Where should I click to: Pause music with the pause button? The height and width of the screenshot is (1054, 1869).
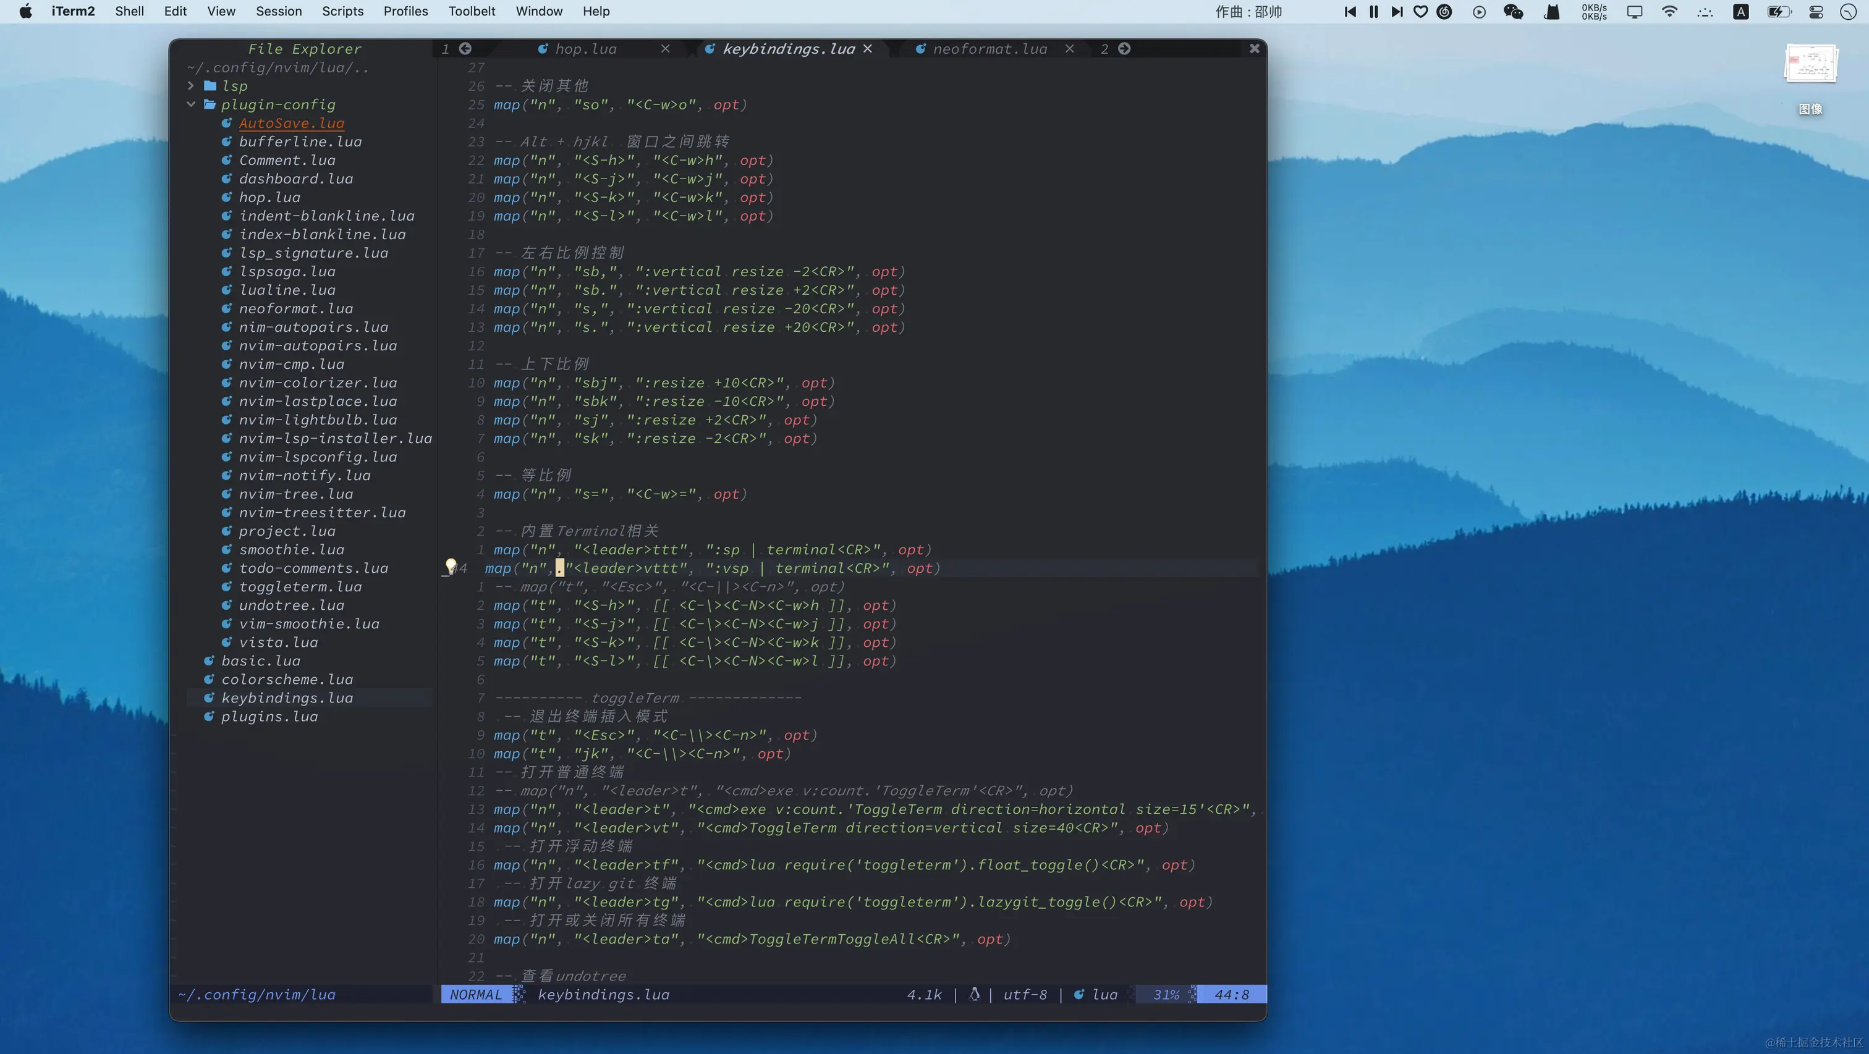(x=1373, y=12)
